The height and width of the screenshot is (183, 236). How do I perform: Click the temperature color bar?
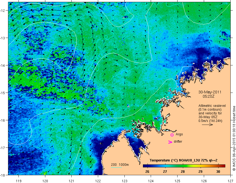tap(184, 166)
